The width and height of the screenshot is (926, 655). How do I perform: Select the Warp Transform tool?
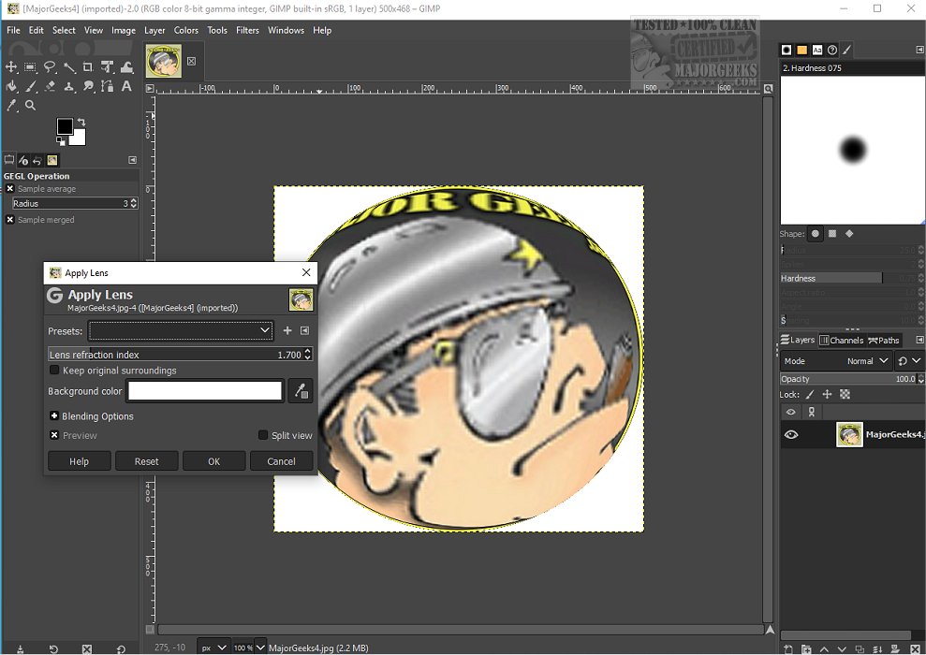tap(126, 67)
